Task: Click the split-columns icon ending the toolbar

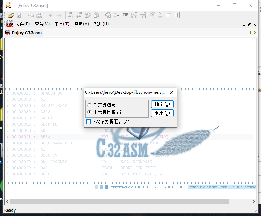Action: point(178,15)
